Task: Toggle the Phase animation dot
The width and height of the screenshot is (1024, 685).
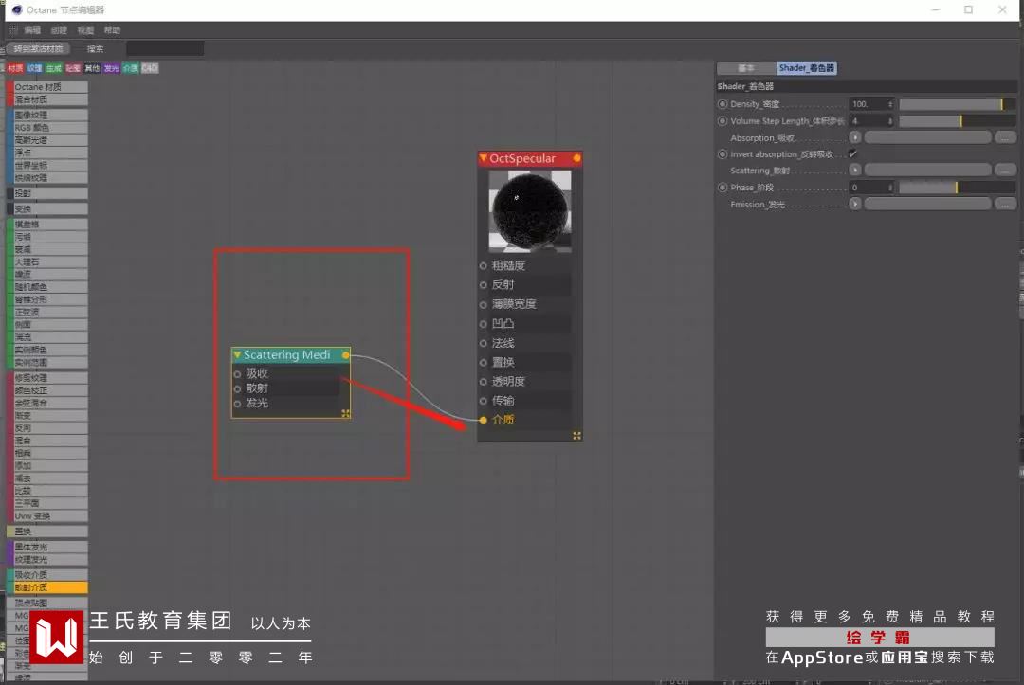Action: [722, 188]
